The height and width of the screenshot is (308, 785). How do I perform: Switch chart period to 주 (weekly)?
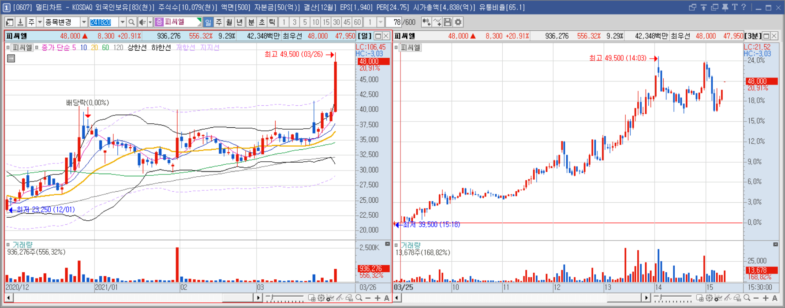click(219, 22)
